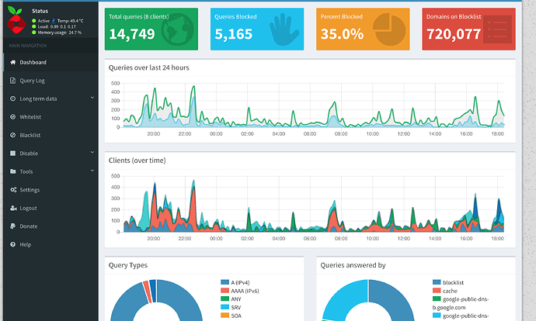
Task: Select the Total queries summary box
Action: pyautogui.click(x=151, y=29)
